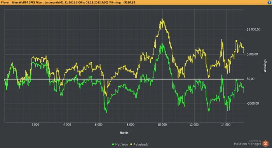Click player name SilverWolf64 (IPK) in header

tap(23, 2)
